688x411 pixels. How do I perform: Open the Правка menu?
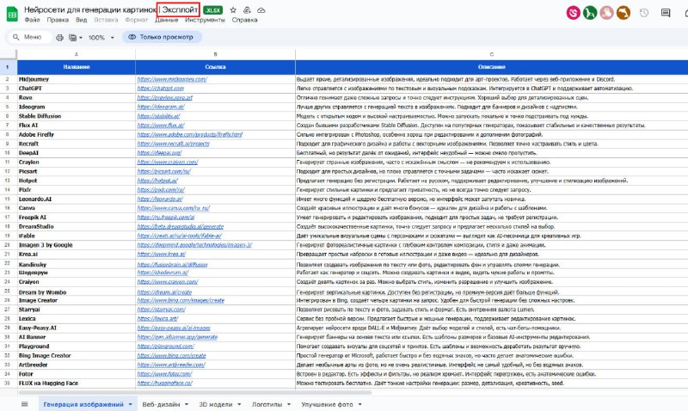click(58, 20)
